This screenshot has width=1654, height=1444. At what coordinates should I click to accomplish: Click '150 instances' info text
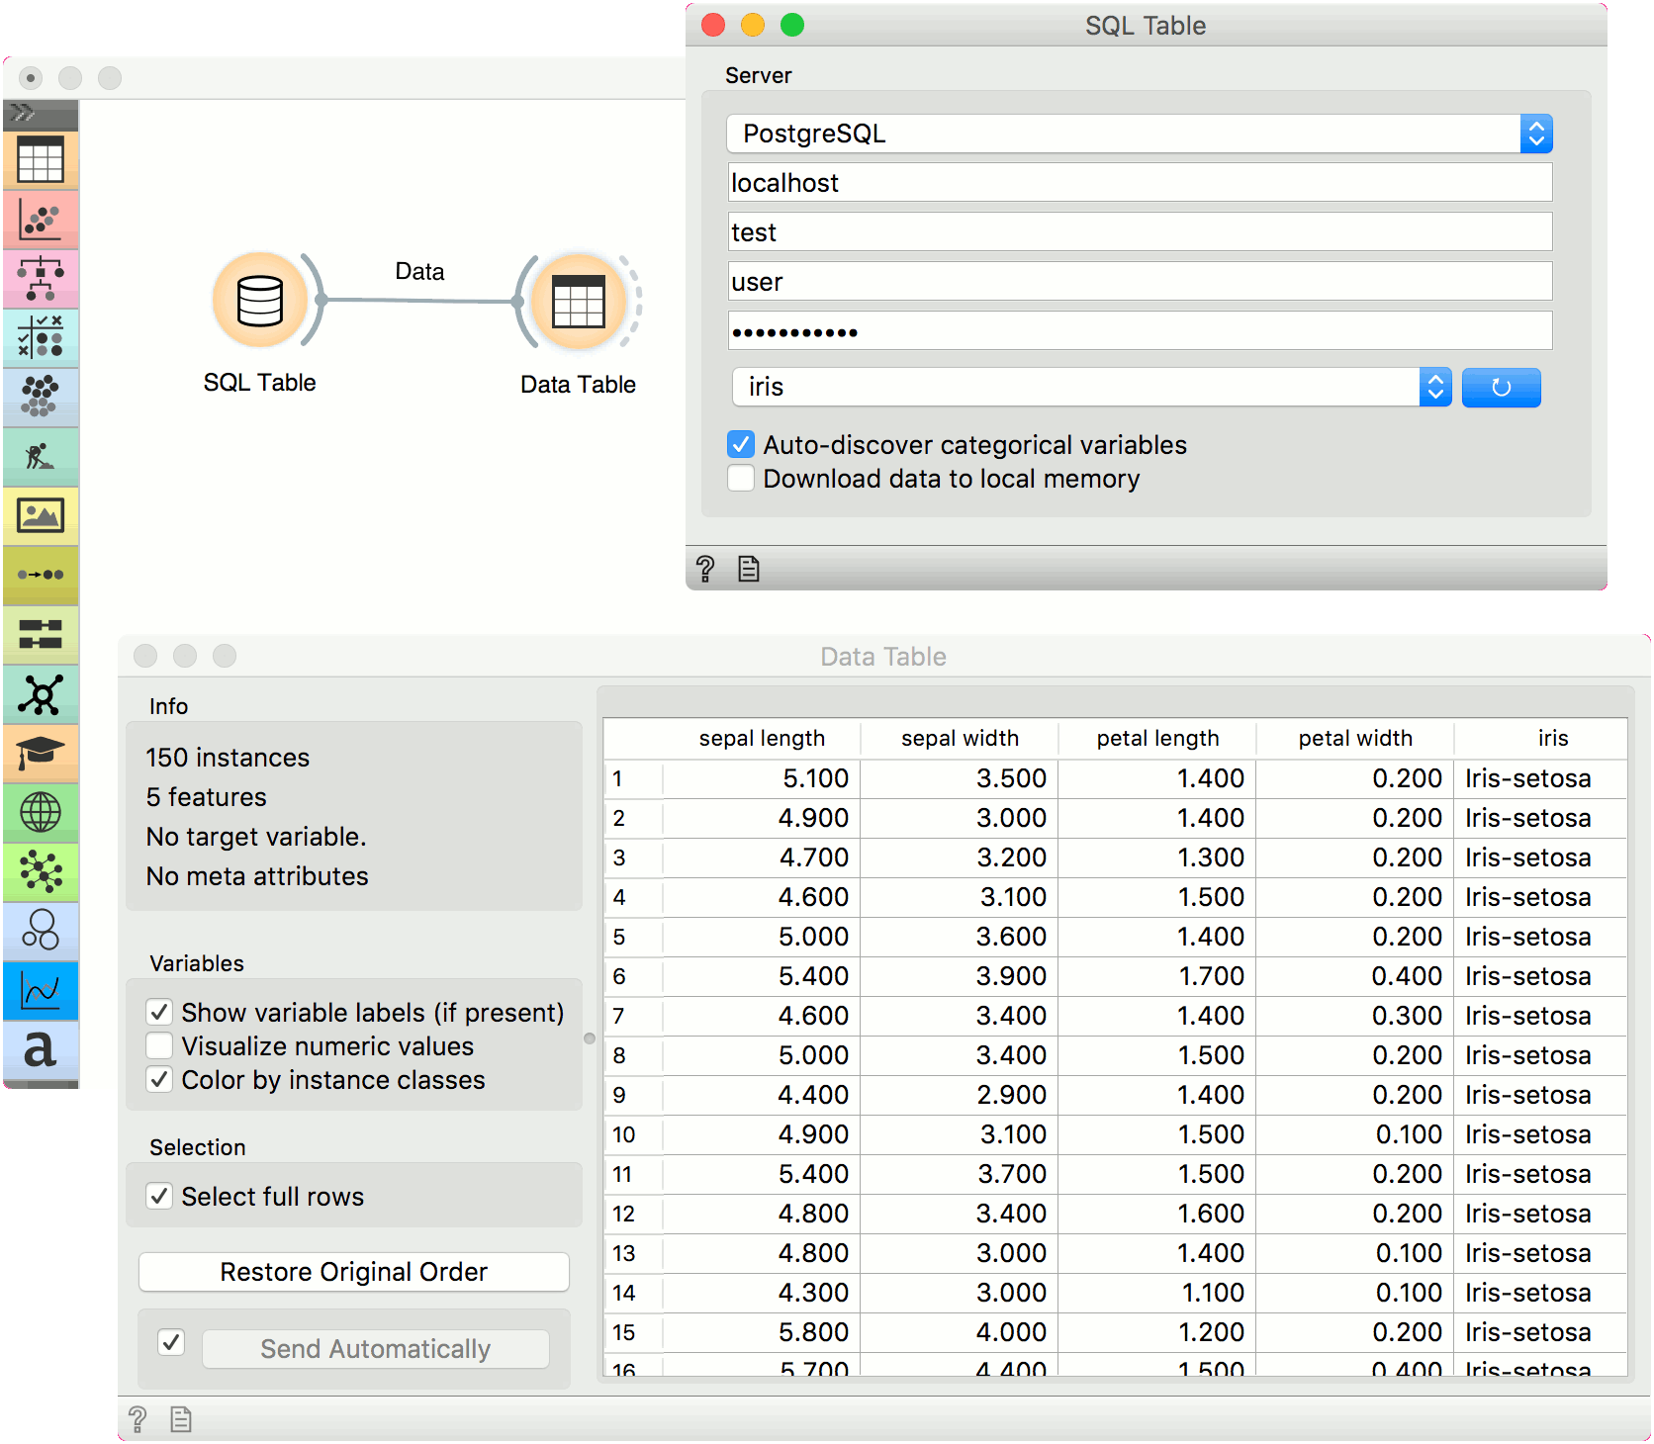228,758
